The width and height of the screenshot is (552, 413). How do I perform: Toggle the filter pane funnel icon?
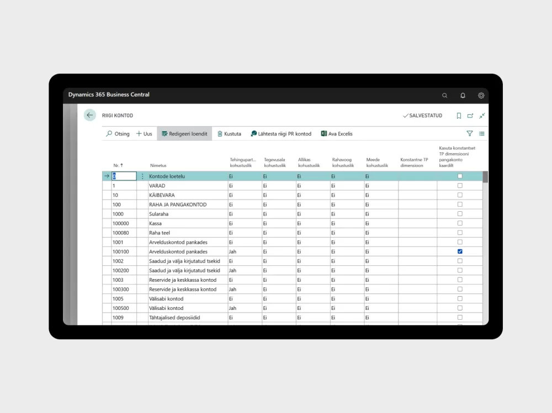(x=470, y=133)
